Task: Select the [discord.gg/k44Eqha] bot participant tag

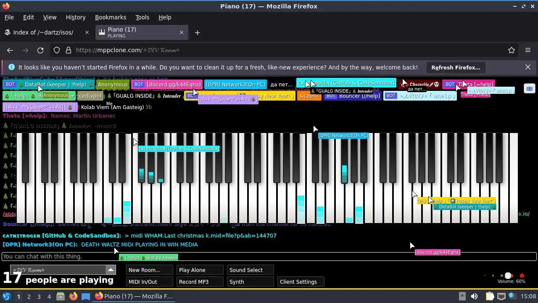Action: pos(167,84)
